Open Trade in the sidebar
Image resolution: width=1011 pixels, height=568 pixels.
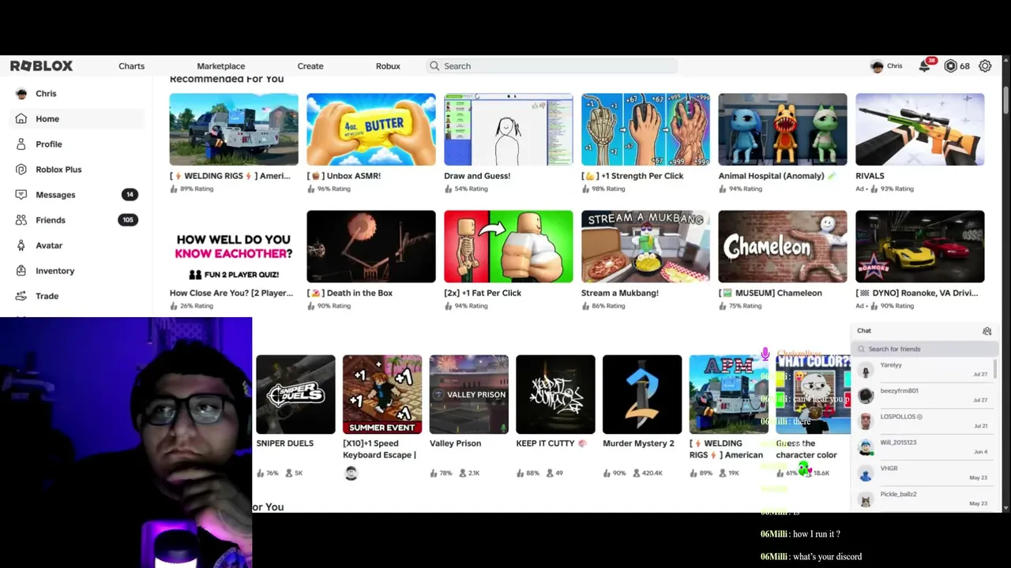point(77,296)
